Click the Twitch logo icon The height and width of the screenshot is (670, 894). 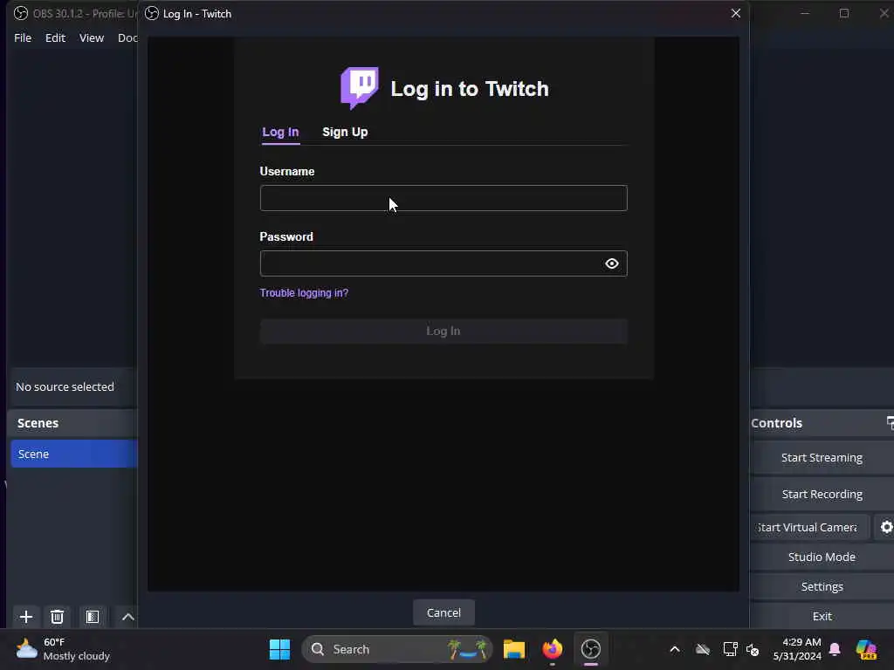coord(359,88)
